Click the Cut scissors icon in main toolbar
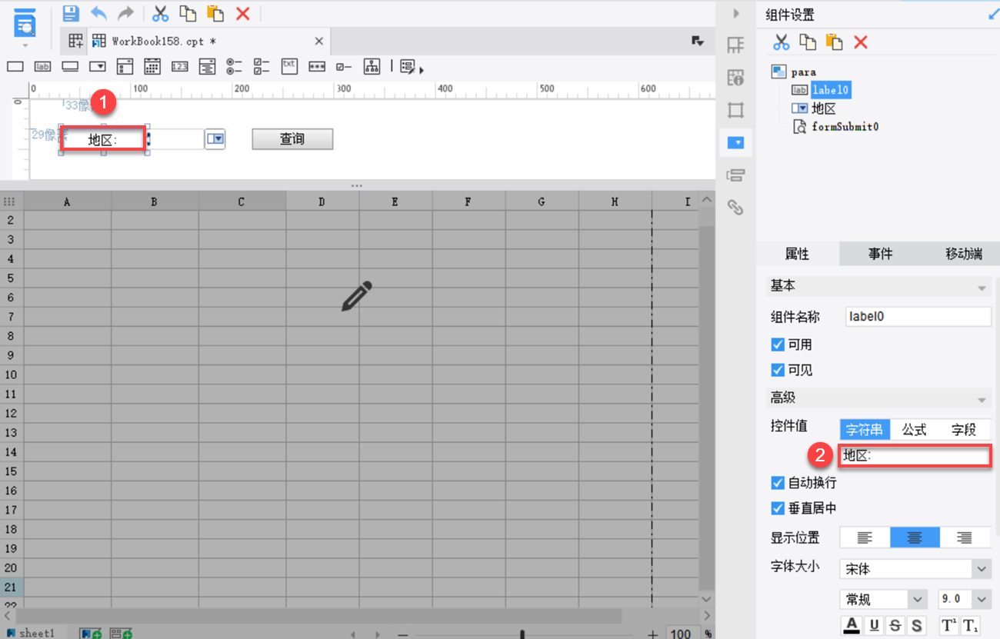 click(160, 13)
